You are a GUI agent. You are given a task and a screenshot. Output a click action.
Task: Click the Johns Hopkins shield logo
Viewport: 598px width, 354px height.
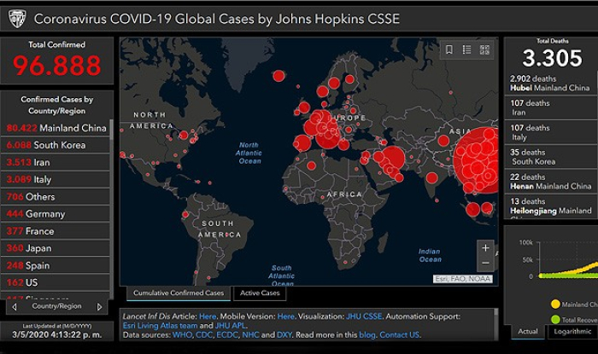(x=17, y=19)
